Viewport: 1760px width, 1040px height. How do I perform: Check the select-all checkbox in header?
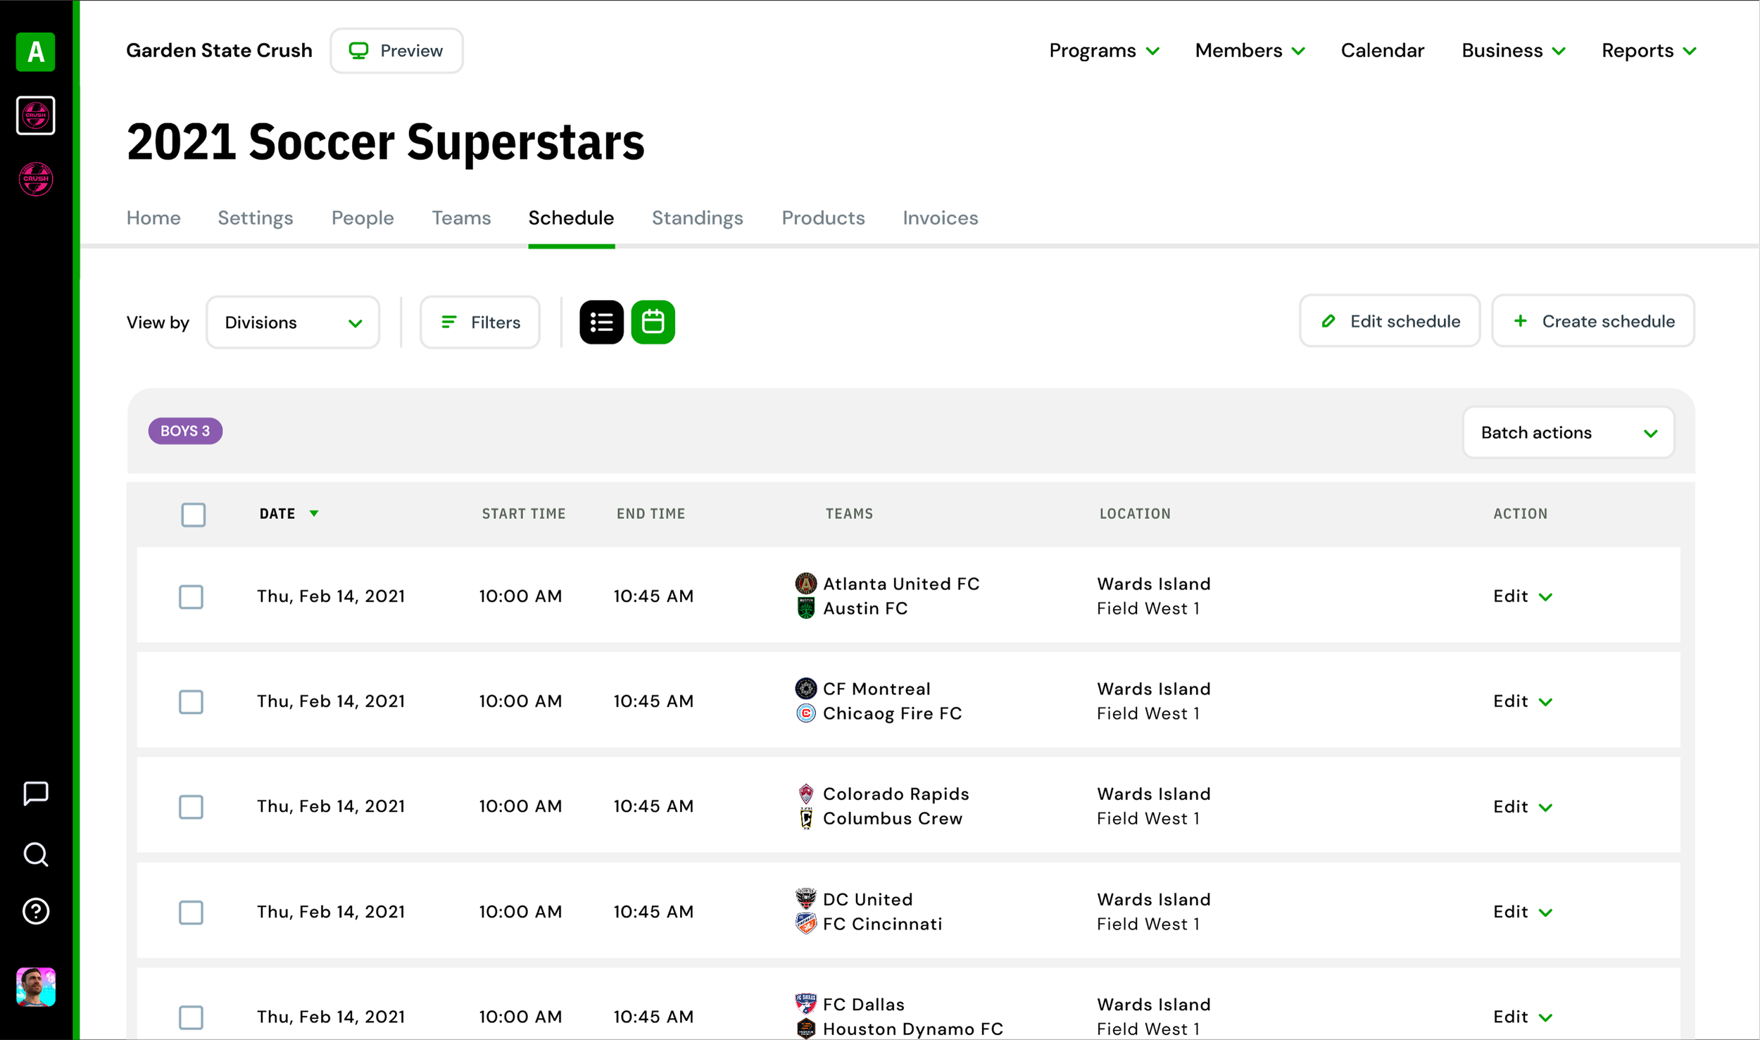(x=193, y=515)
